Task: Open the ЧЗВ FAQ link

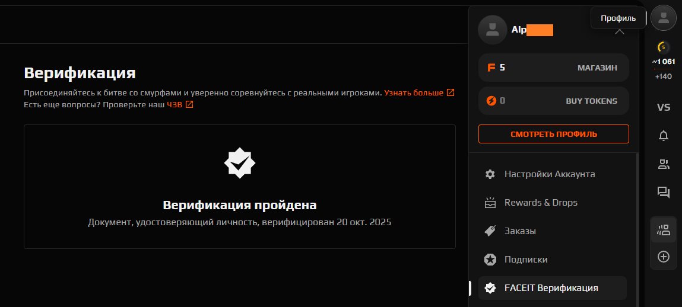Action: (x=180, y=105)
